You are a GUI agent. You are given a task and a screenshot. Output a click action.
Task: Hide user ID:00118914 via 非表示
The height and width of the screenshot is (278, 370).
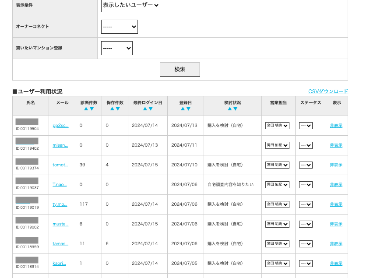[x=336, y=264]
